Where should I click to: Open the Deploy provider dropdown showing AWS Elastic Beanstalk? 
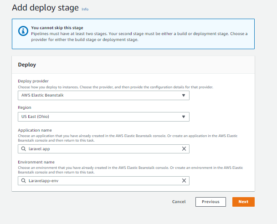(103, 95)
